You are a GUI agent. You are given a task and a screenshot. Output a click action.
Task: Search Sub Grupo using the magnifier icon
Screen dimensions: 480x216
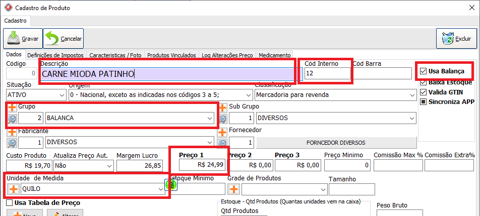coord(222,119)
